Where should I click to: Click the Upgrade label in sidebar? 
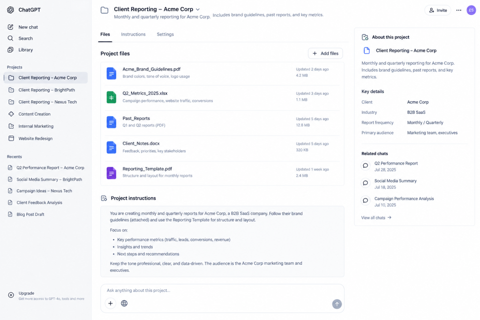click(x=26, y=293)
